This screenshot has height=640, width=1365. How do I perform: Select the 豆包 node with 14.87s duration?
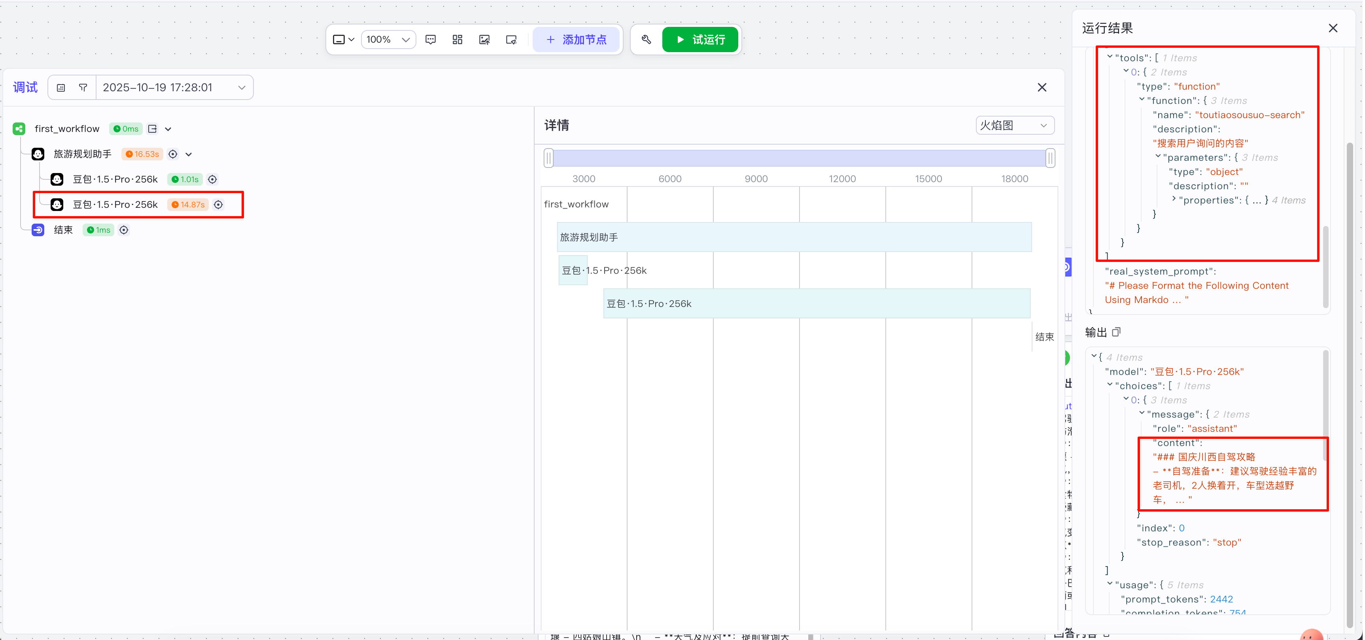[x=115, y=205]
